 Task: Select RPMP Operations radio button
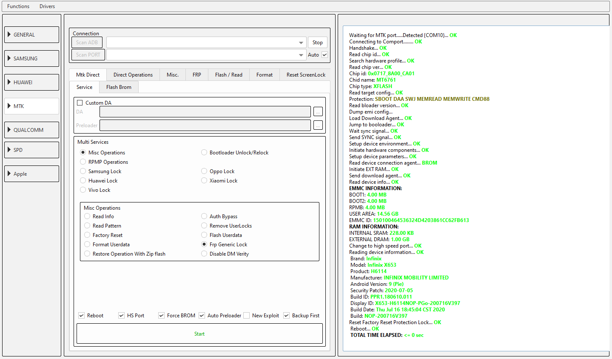click(x=83, y=162)
